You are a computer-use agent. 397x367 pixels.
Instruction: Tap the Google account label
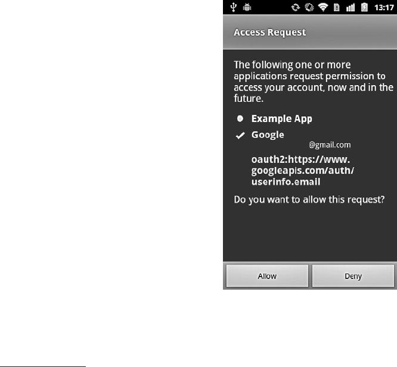coord(268,135)
